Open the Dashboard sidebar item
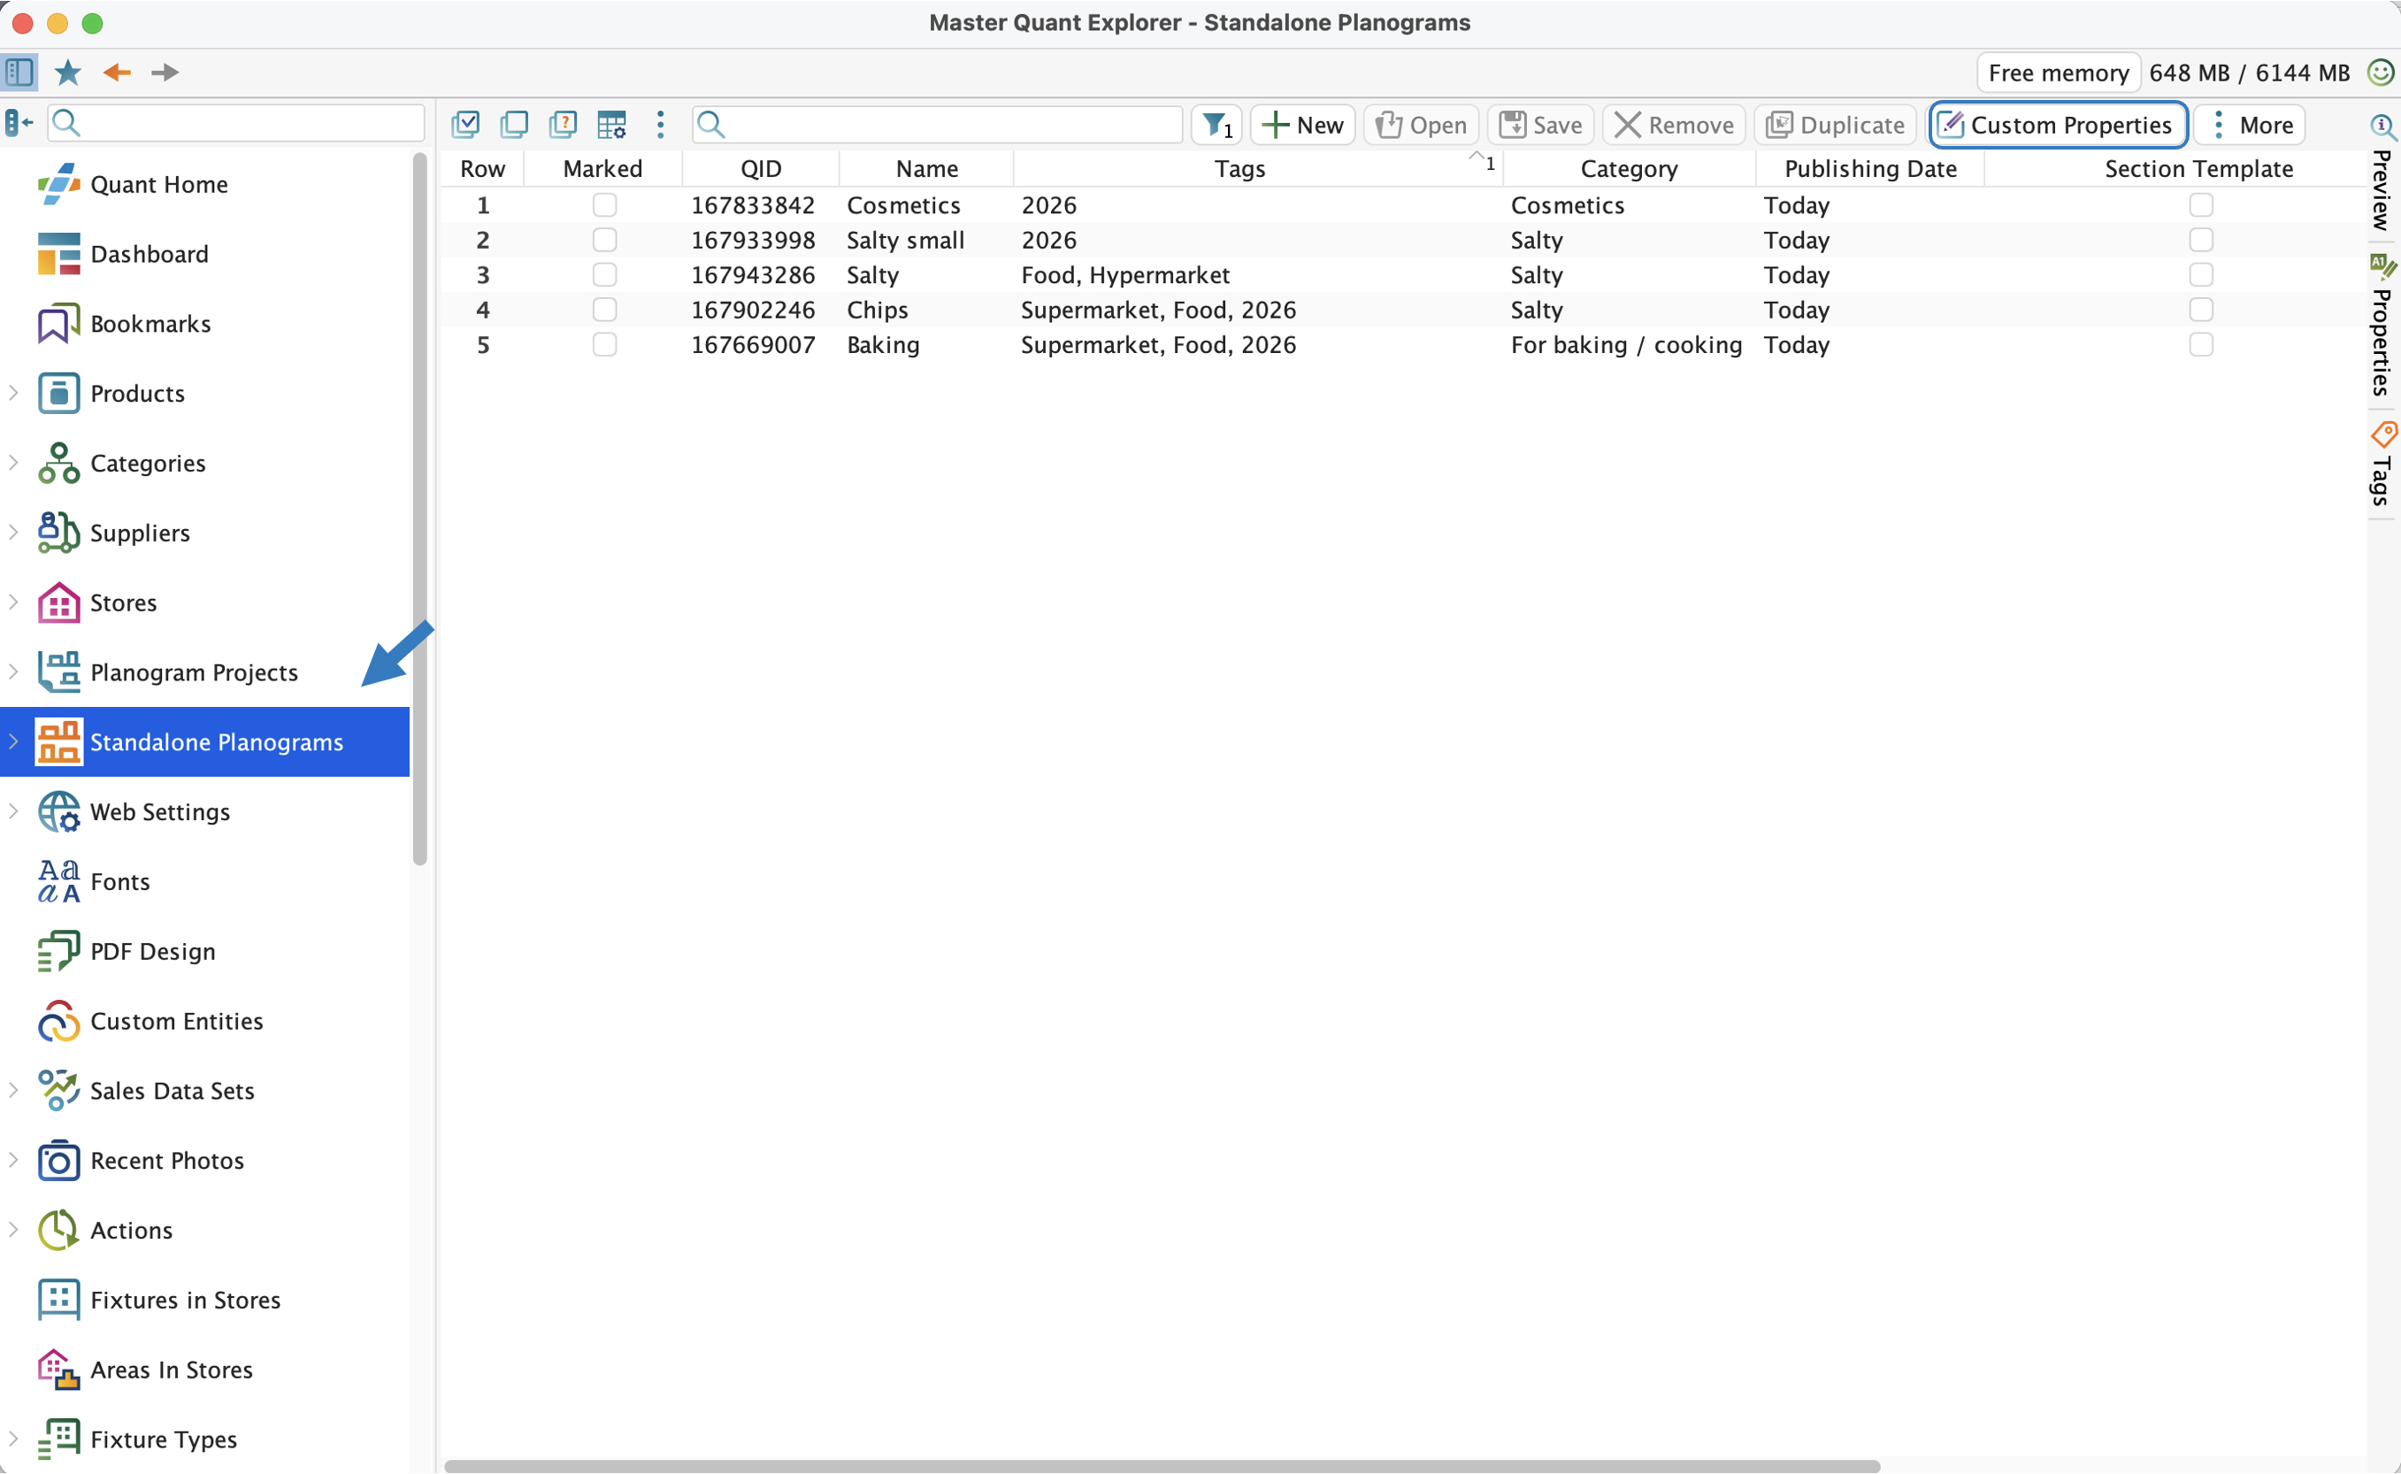This screenshot has width=2401, height=1474. 150,255
